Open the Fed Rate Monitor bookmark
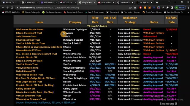Image resolution: width=190 pixels, height=106 pixels. click(x=173, y=12)
